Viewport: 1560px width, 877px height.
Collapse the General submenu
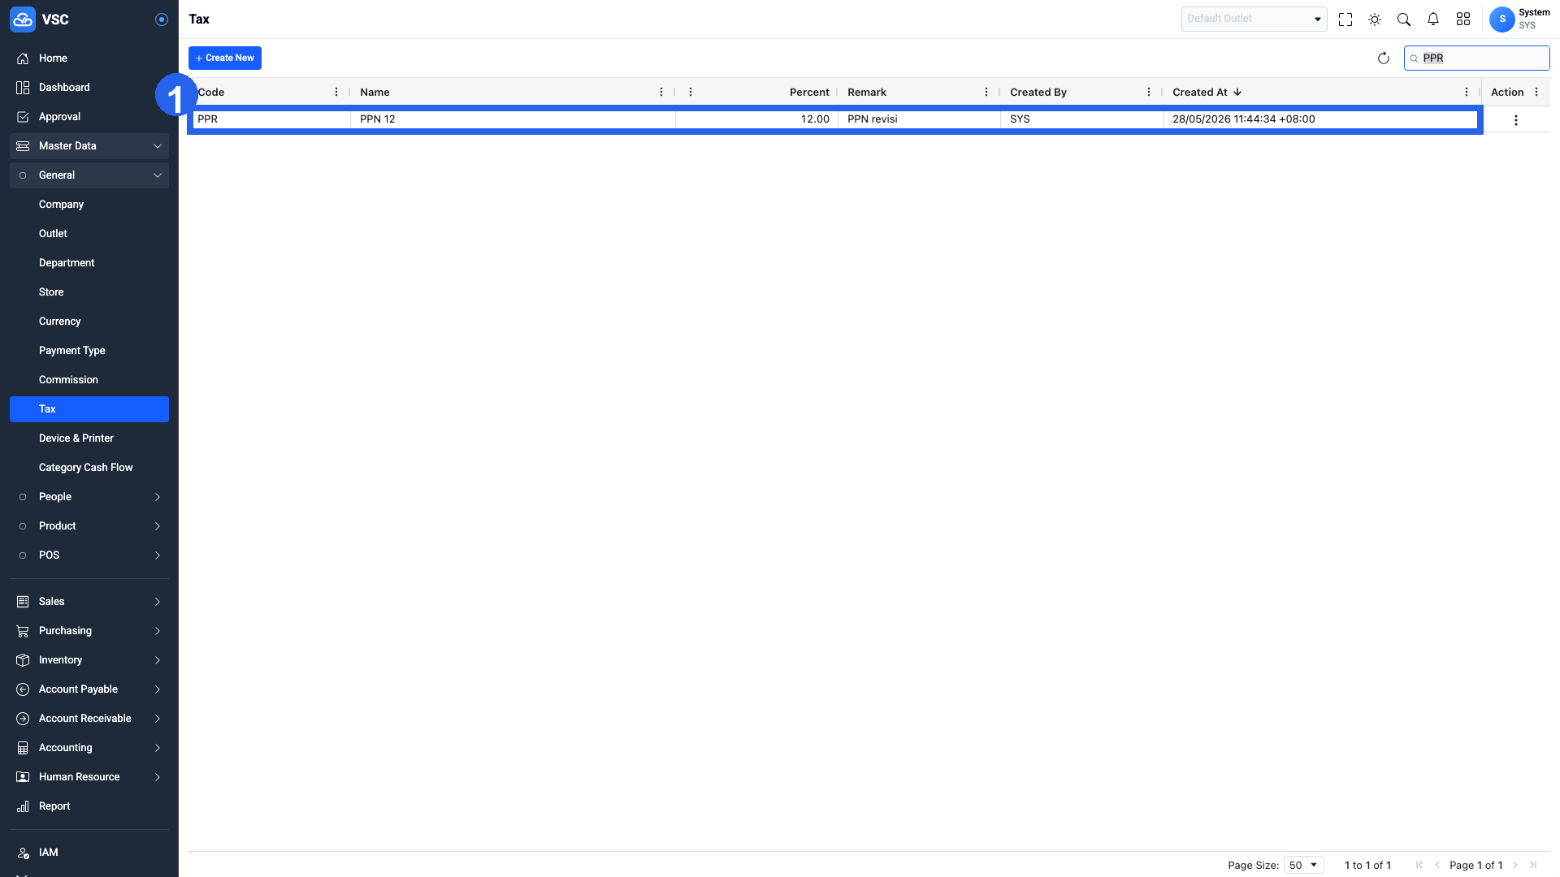coord(89,175)
